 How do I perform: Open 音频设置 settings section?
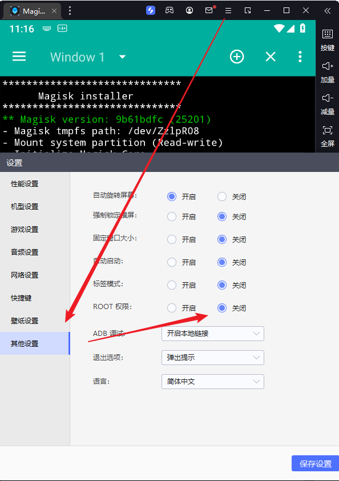pos(25,252)
